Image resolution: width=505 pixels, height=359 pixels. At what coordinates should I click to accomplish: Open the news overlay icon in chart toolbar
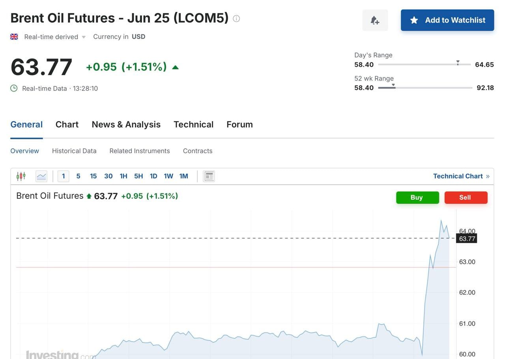point(209,176)
